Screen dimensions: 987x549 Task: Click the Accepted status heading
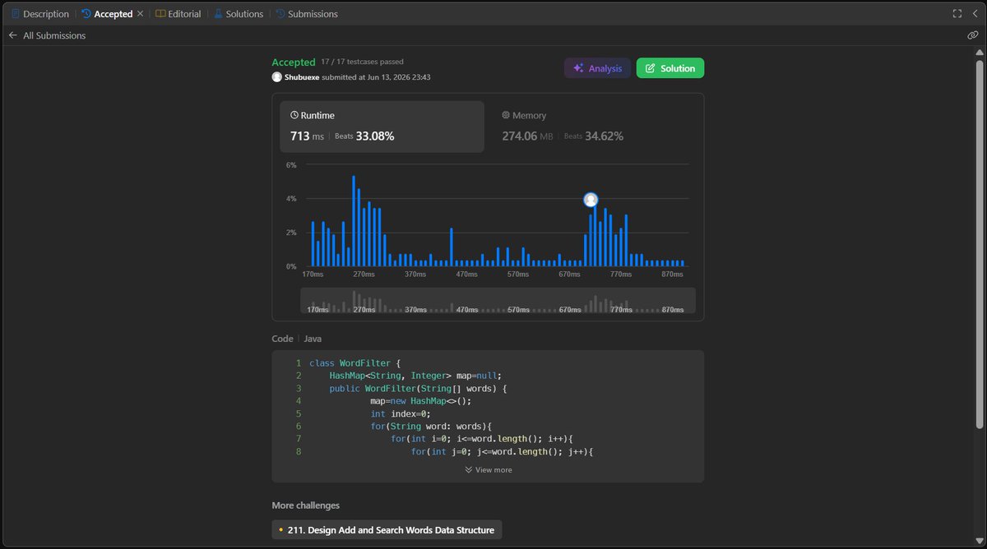pyautogui.click(x=294, y=62)
